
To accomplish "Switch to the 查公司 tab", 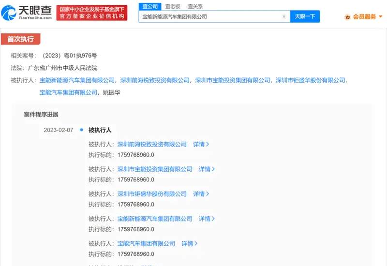I will pyautogui.click(x=150, y=6).
